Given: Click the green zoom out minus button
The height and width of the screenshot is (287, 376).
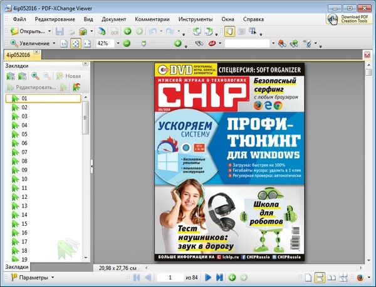Looking at the screenshot, I should pos(126,44).
